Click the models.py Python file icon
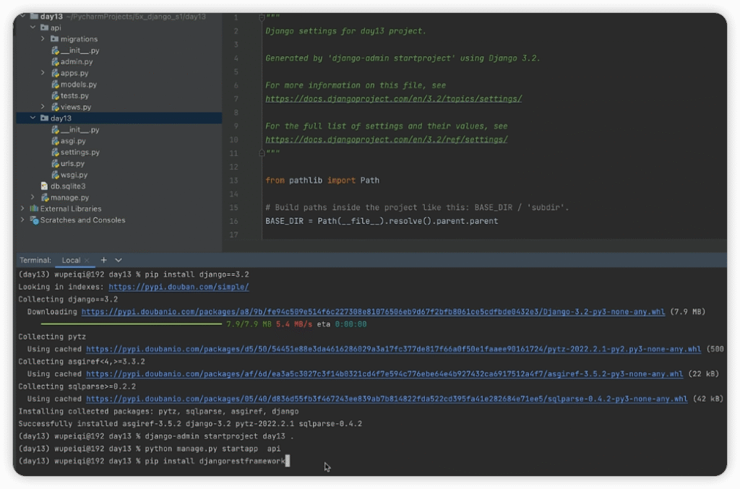 point(55,85)
